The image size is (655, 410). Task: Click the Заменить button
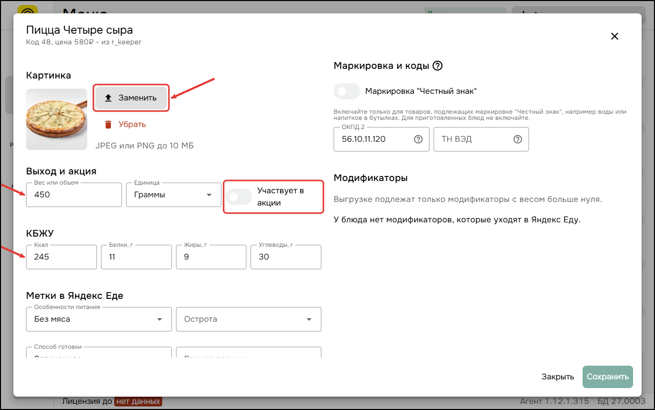(x=131, y=98)
